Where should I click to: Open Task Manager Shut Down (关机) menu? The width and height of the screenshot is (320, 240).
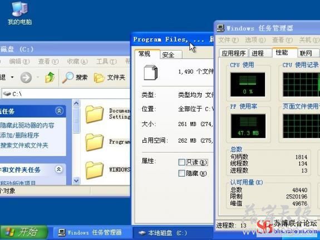point(309,40)
